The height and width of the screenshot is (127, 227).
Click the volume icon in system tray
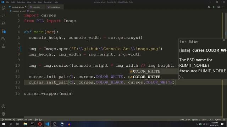[207, 124]
